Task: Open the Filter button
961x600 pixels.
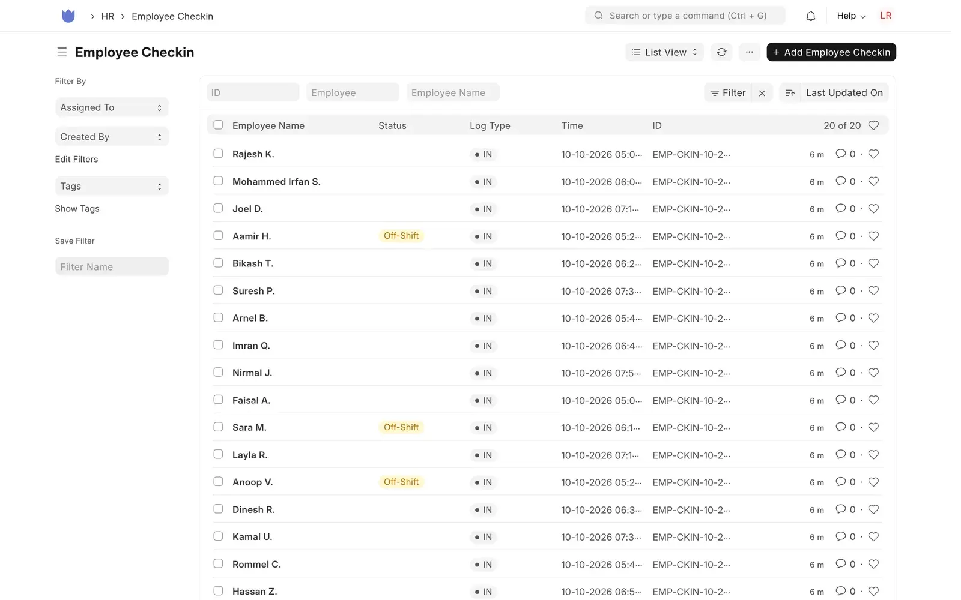Action: 728,93
